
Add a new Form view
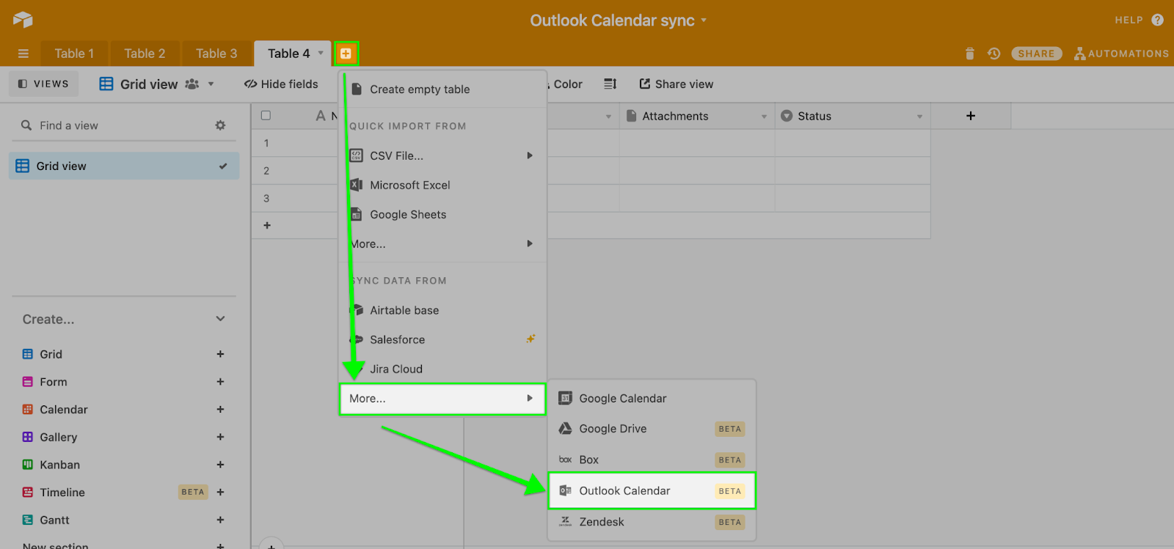(x=220, y=382)
